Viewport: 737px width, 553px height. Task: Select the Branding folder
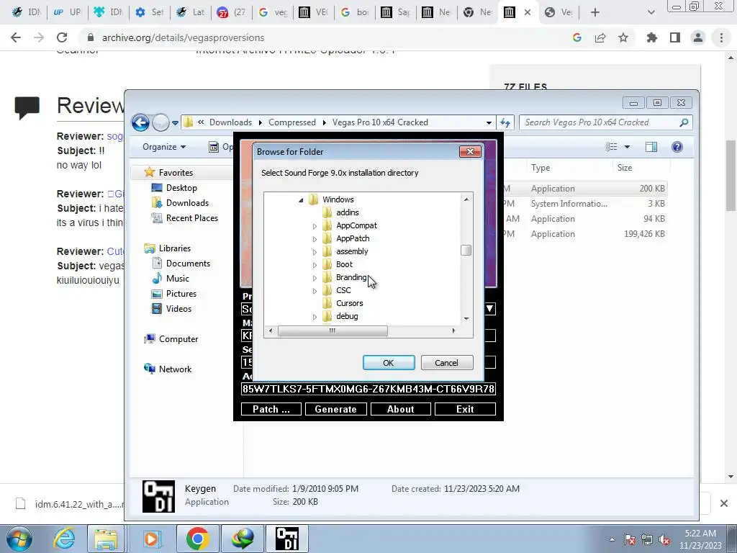(351, 277)
